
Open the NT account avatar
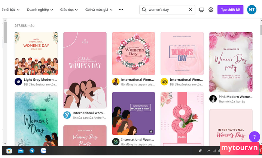pyautogui.click(x=252, y=10)
